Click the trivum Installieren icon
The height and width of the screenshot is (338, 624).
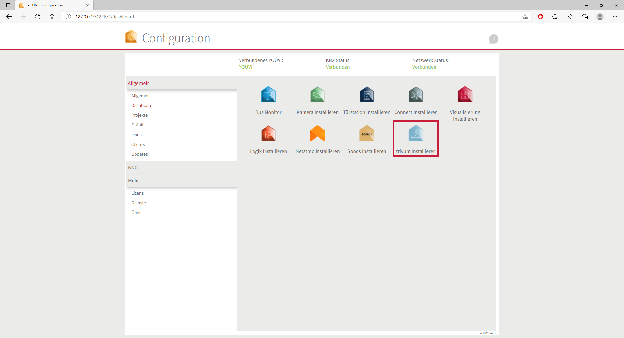point(416,134)
